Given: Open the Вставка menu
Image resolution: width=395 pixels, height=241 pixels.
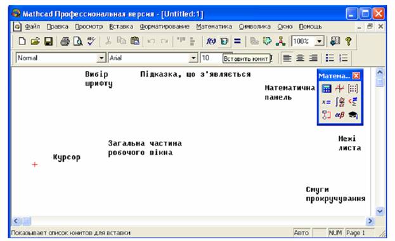Looking at the screenshot, I should (121, 27).
